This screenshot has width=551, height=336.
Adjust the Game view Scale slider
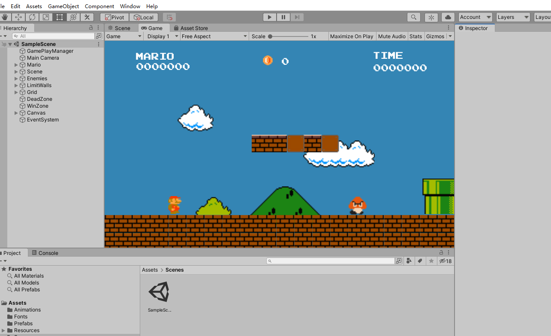pyautogui.click(x=289, y=36)
